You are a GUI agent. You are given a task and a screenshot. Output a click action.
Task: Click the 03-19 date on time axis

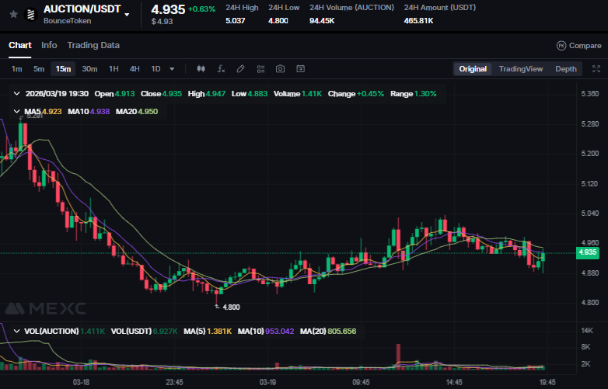pyautogui.click(x=267, y=383)
